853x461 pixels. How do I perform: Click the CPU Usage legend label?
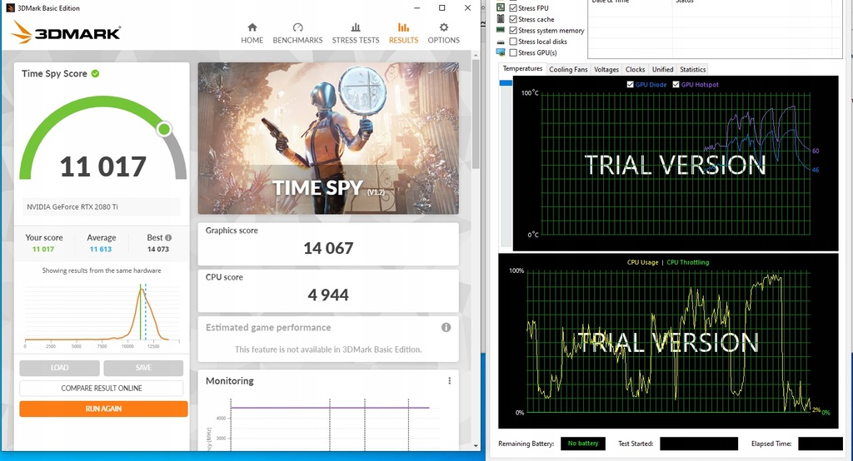[x=642, y=262]
